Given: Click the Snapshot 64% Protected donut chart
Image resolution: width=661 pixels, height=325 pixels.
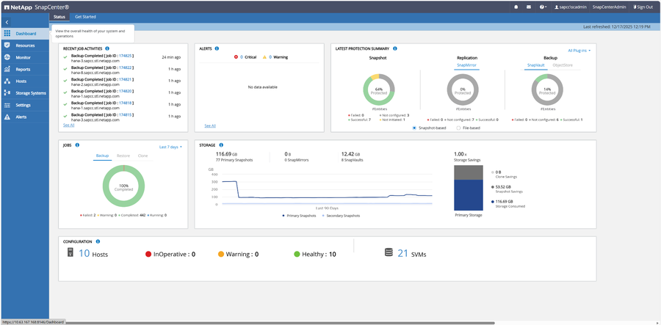Looking at the screenshot, I should click(x=378, y=90).
